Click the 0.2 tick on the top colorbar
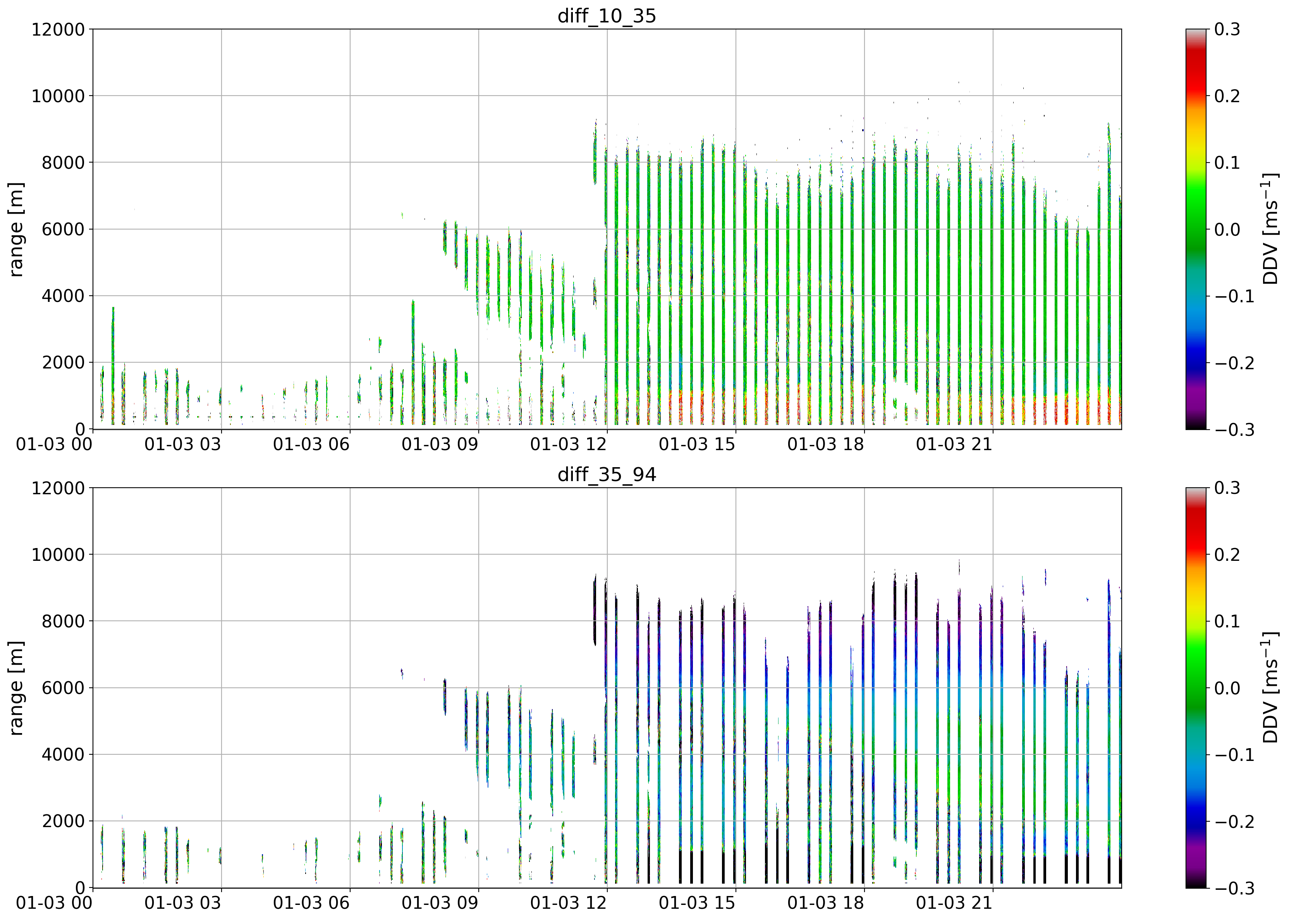This screenshot has height=920, width=1289. coord(1227,96)
